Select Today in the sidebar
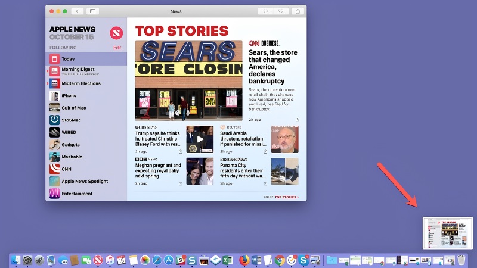This screenshot has height=268, width=477. pos(86,59)
